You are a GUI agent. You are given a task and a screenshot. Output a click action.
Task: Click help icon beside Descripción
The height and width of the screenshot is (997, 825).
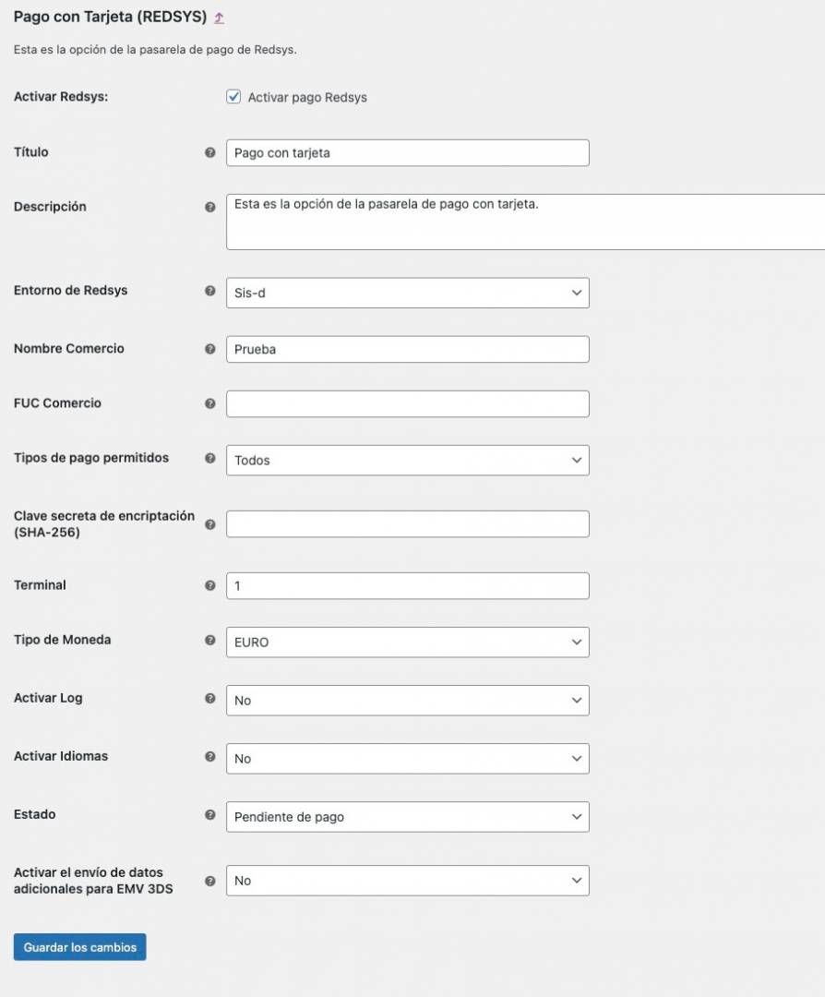(x=210, y=208)
